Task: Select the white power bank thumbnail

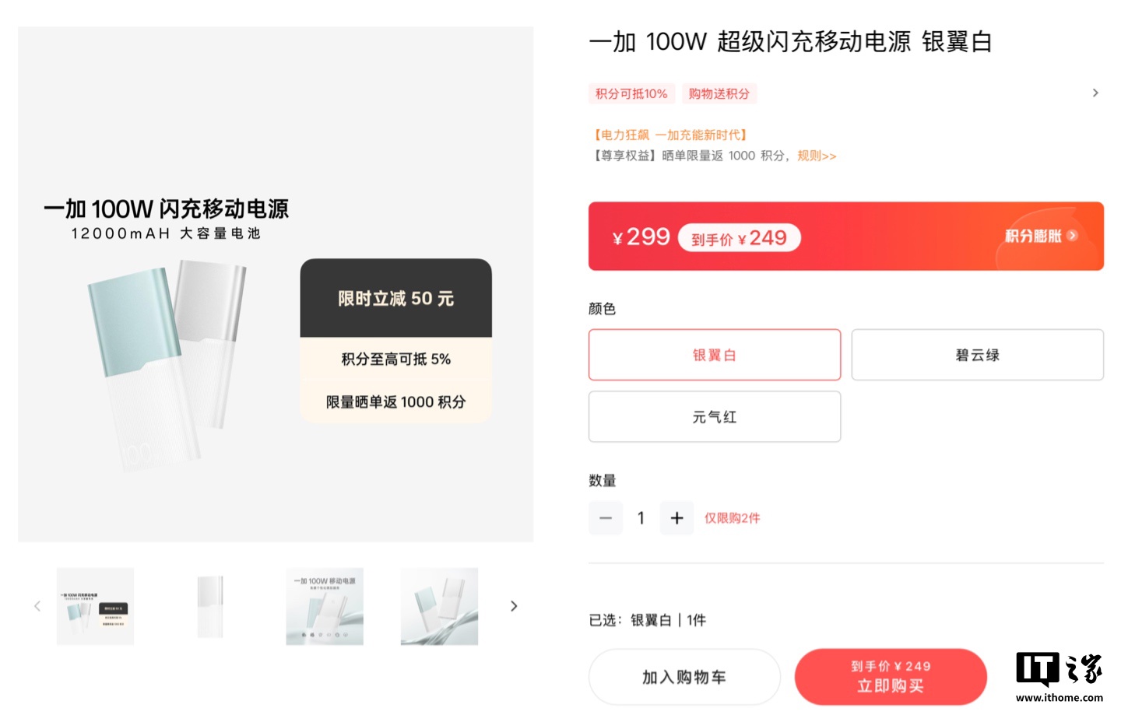Action: 210,606
